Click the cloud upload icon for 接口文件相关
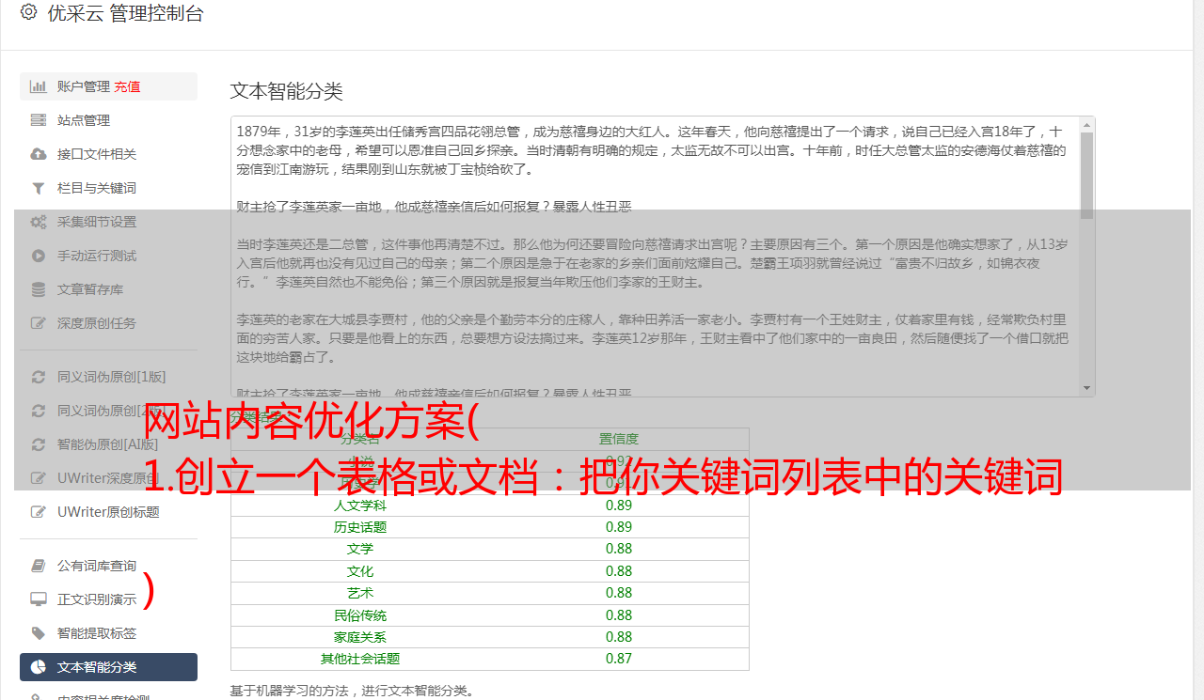 (x=39, y=154)
